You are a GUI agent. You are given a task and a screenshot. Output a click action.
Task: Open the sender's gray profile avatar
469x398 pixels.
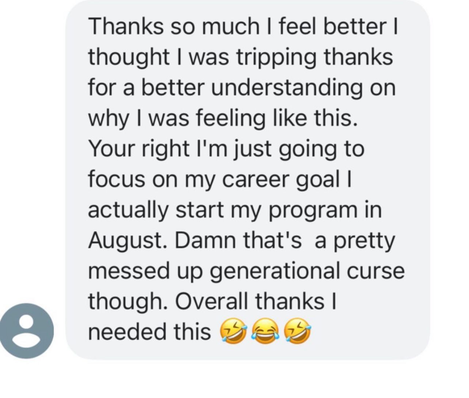click(x=27, y=331)
